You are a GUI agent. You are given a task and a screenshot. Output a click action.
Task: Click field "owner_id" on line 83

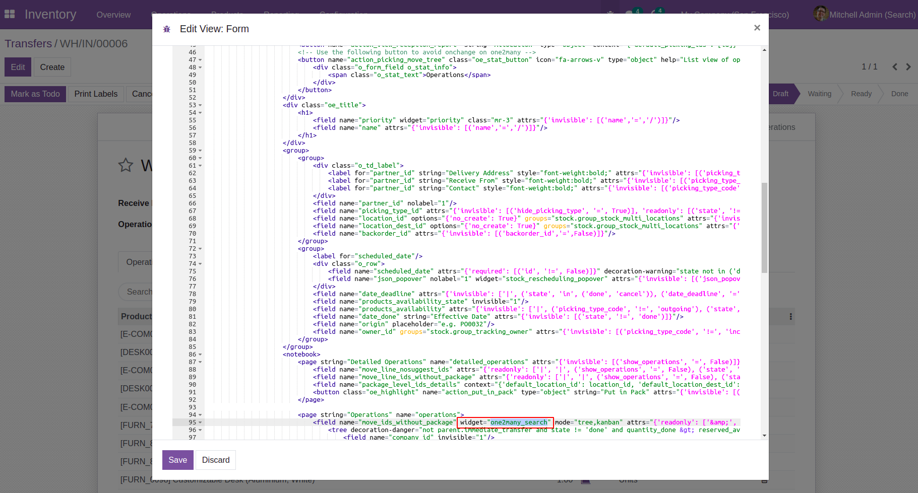526,332
